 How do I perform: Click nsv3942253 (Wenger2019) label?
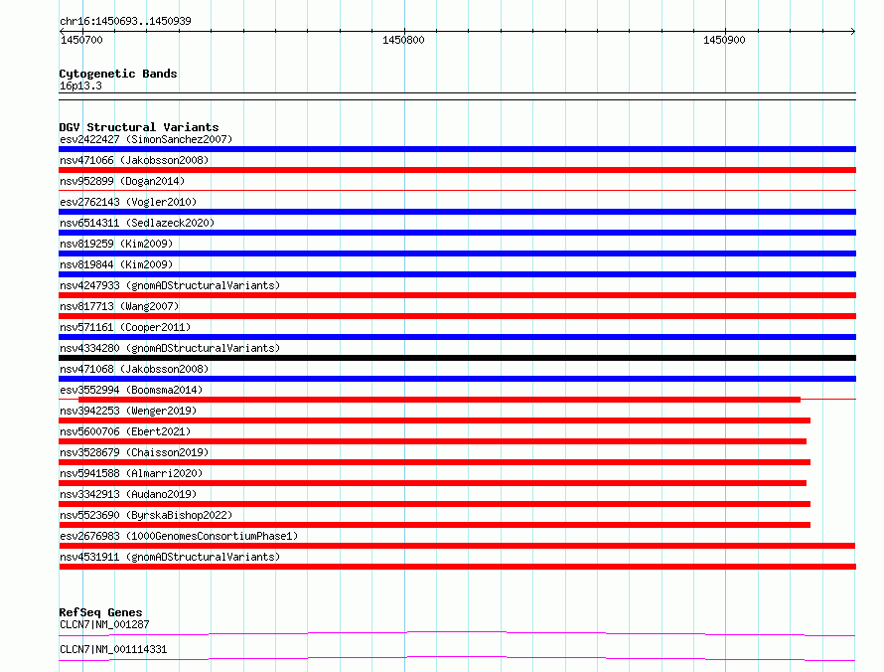click(128, 411)
